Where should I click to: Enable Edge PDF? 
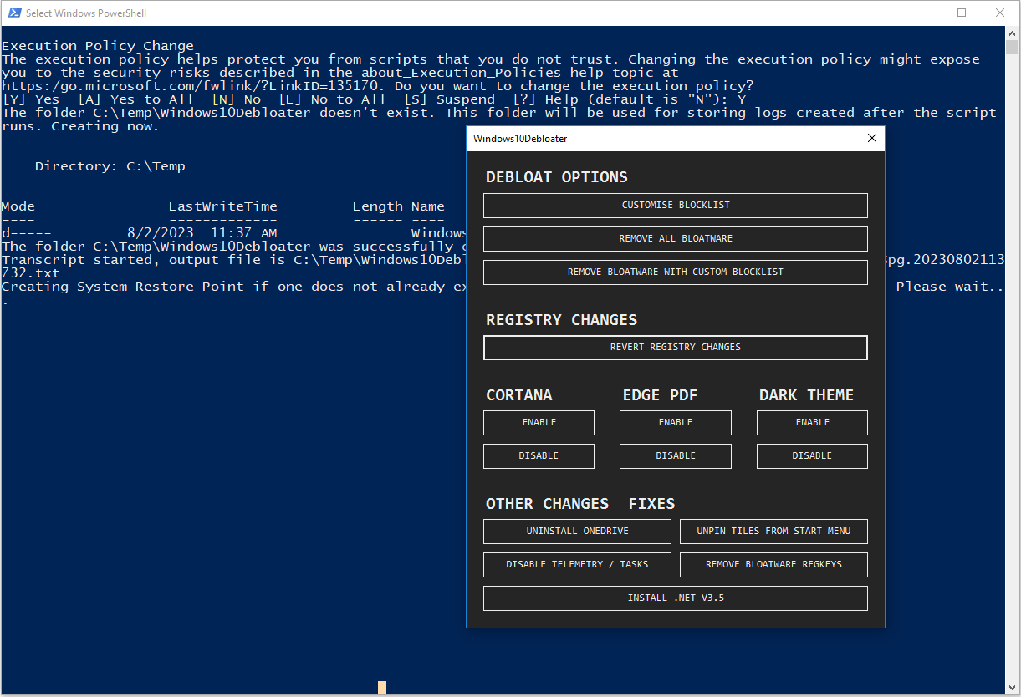point(676,423)
